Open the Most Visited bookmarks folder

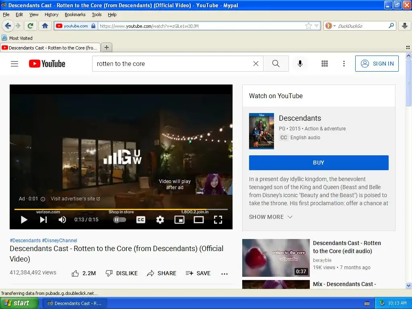click(17, 38)
